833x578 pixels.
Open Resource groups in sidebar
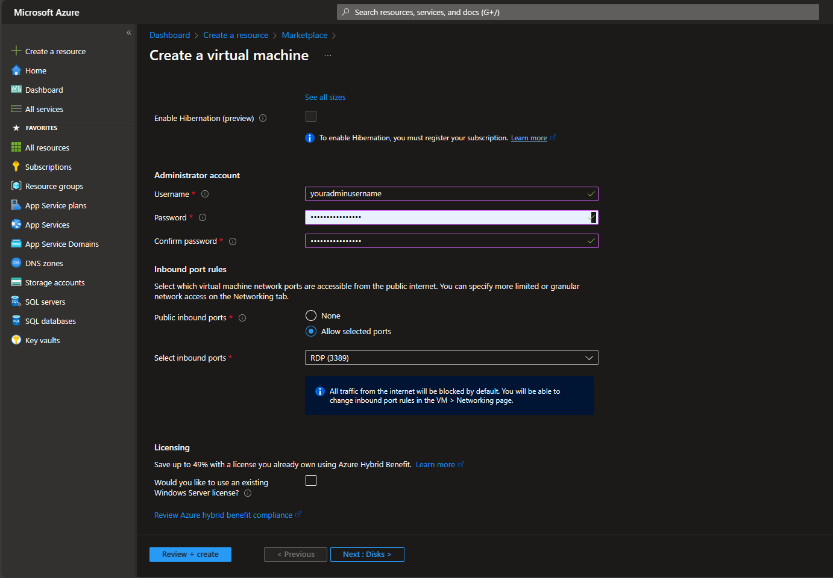[54, 186]
